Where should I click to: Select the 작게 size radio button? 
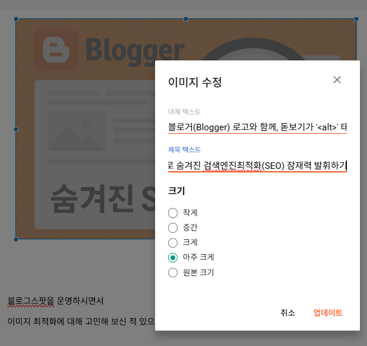[173, 213]
